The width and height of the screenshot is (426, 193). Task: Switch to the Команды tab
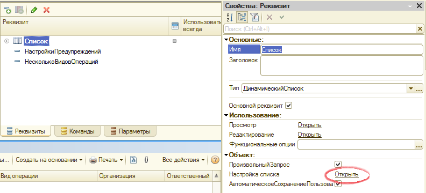tap(77, 131)
